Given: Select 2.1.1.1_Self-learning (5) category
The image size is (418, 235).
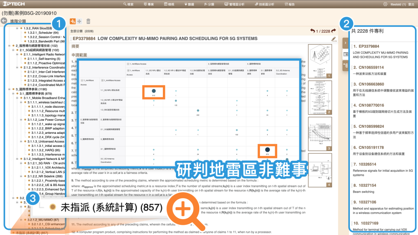Looking at the screenshot, I should point(44,59).
